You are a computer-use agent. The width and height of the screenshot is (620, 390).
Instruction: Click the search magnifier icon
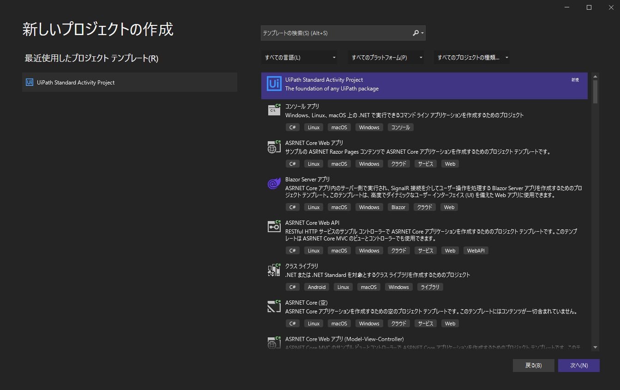click(415, 33)
